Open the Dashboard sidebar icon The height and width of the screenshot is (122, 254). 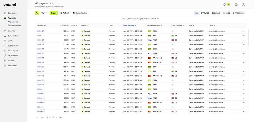[5, 13]
